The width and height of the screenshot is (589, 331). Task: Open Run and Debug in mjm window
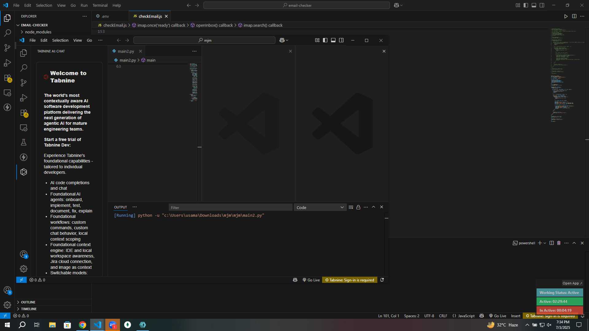click(x=24, y=98)
